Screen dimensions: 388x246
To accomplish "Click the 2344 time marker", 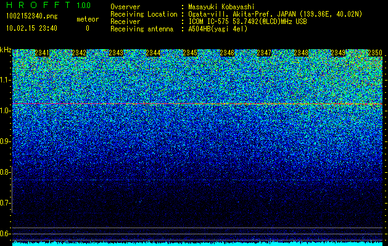I will [x=153, y=53].
